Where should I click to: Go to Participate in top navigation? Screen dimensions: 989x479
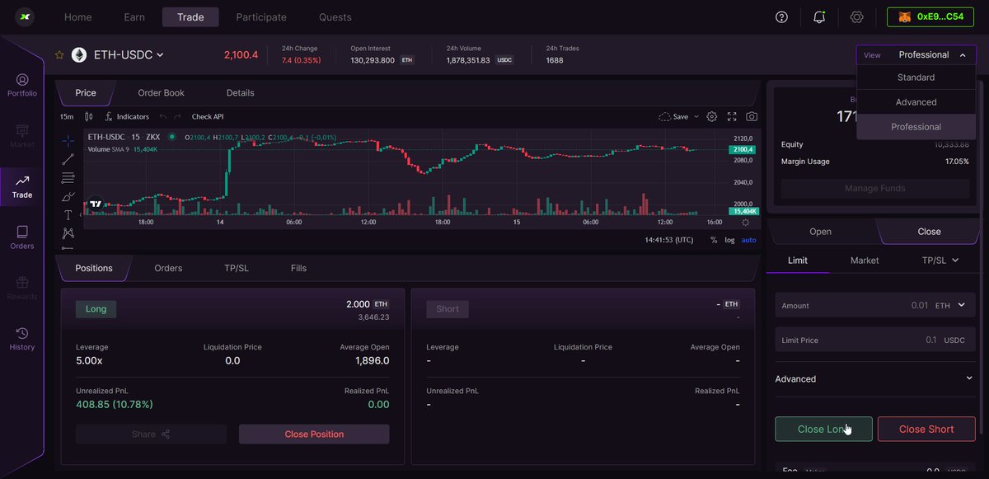(261, 17)
